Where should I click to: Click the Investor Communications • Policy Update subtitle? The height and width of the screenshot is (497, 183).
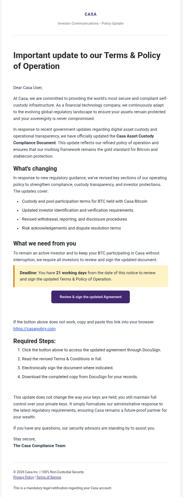coord(90,24)
